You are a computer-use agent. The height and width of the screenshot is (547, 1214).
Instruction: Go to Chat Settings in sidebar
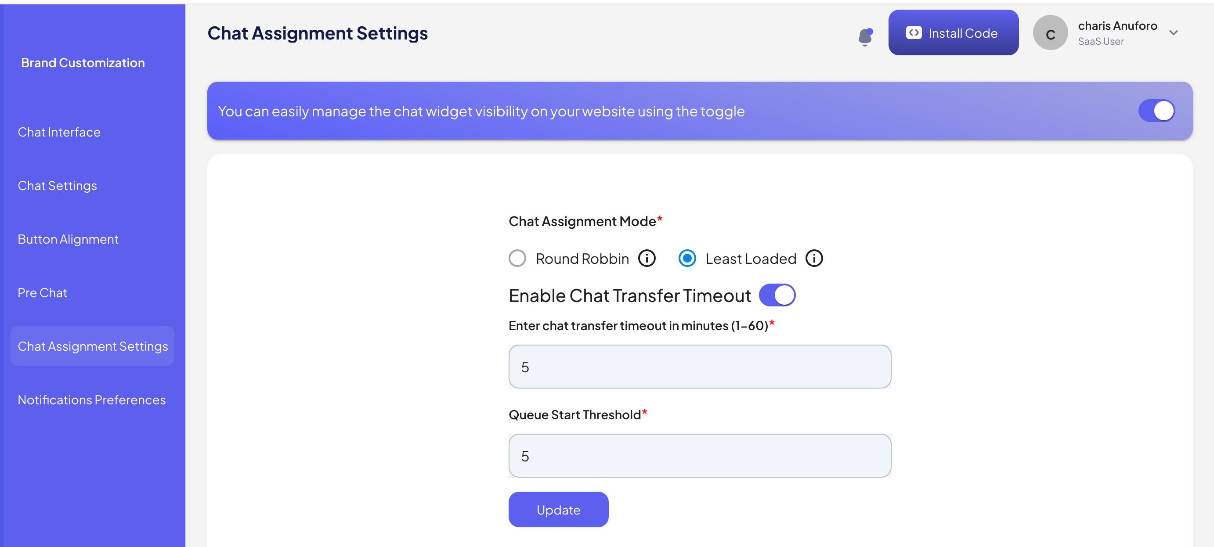click(57, 186)
